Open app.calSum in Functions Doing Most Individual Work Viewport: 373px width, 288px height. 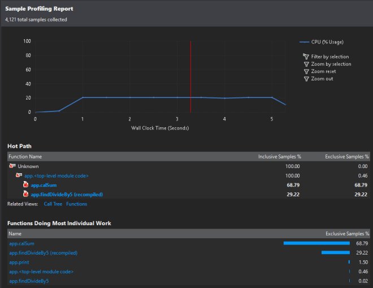(x=21, y=243)
